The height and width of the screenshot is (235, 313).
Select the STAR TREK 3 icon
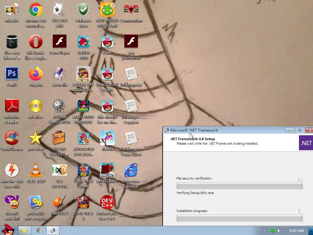coord(83,202)
